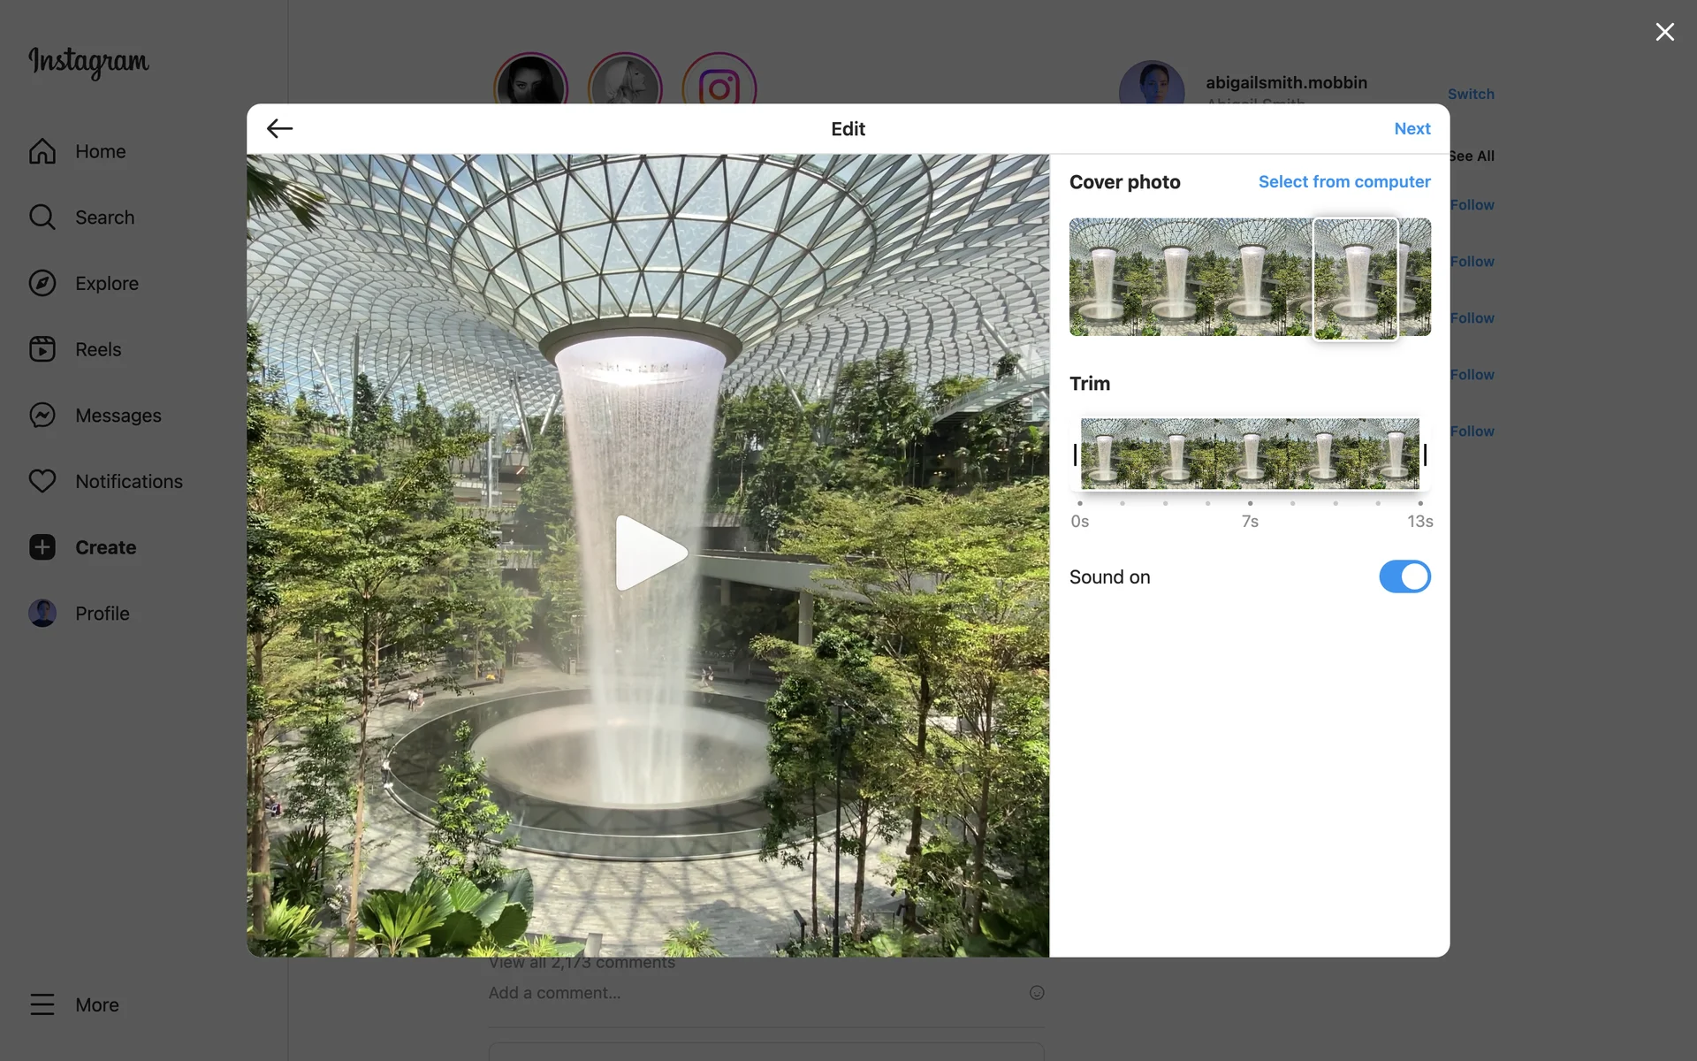Open Profile from sidebar
The height and width of the screenshot is (1061, 1697).
(42, 614)
